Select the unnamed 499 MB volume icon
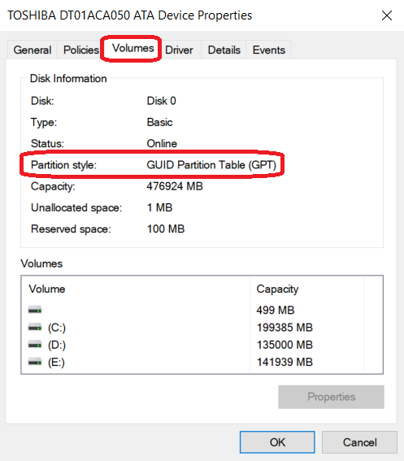404x461 pixels. pos(35,310)
